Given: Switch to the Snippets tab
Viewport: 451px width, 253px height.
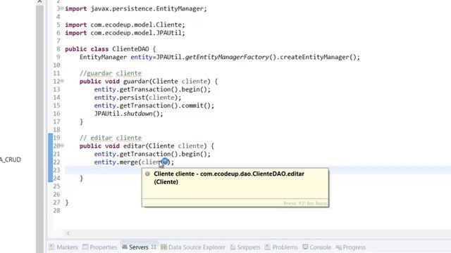Looking at the screenshot, I should tap(245, 247).
